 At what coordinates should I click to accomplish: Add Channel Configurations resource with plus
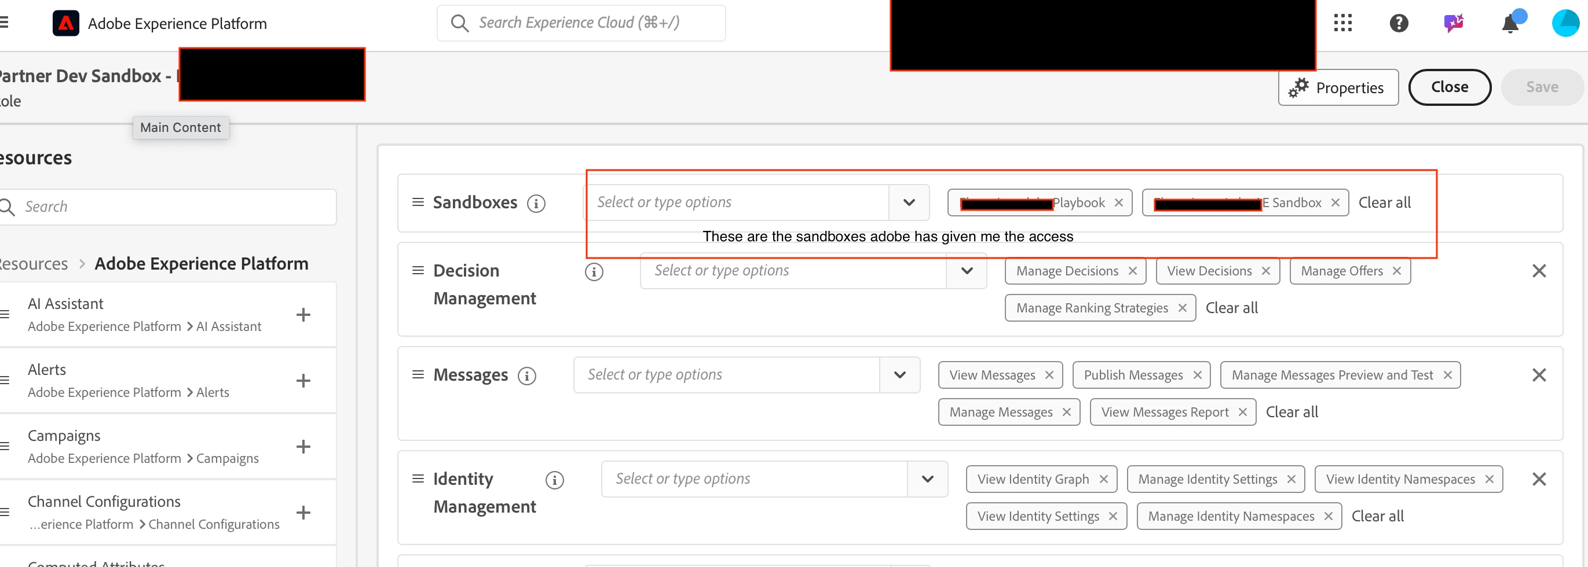point(303,512)
